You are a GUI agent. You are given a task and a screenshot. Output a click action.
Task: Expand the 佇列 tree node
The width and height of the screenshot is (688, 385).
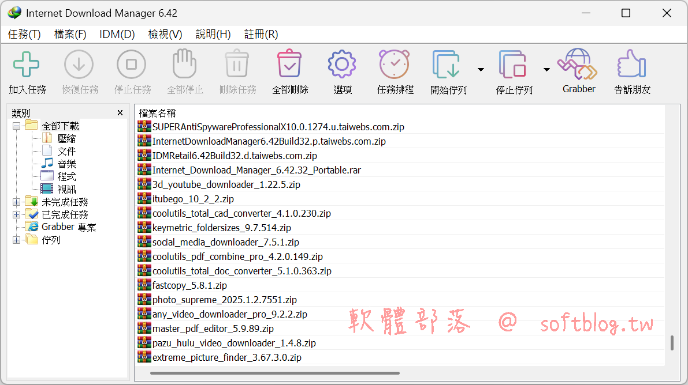click(17, 240)
